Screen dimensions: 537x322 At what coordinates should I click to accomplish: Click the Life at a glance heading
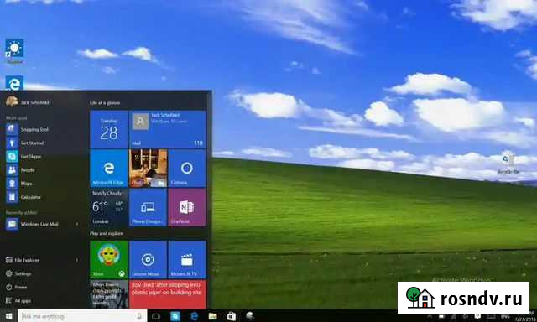coord(105,102)
